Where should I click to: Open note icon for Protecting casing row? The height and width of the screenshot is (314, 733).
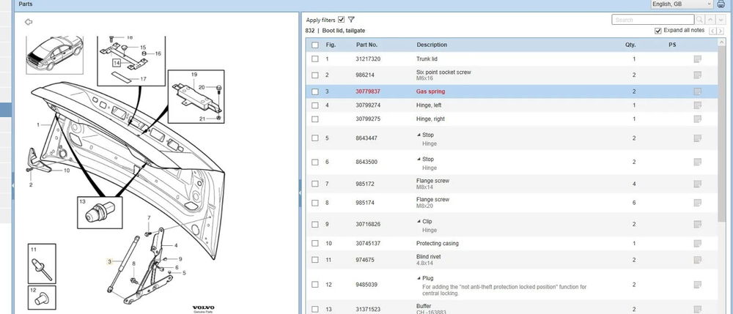tap(697, 243)
